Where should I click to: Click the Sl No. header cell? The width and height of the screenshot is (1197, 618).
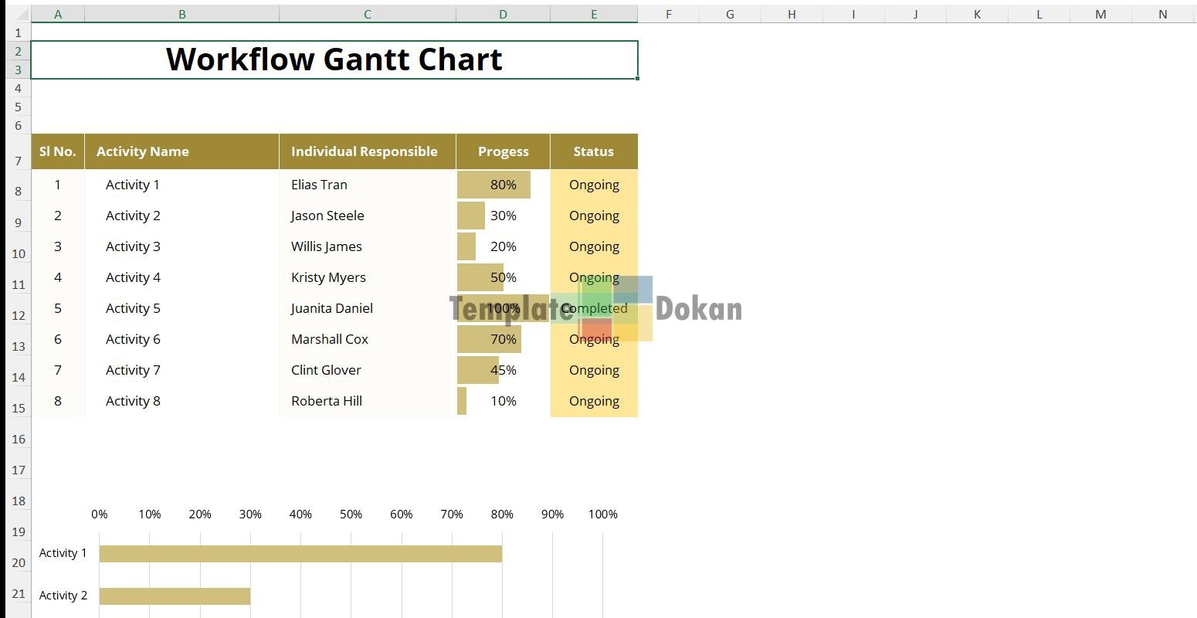pos(58,151)
